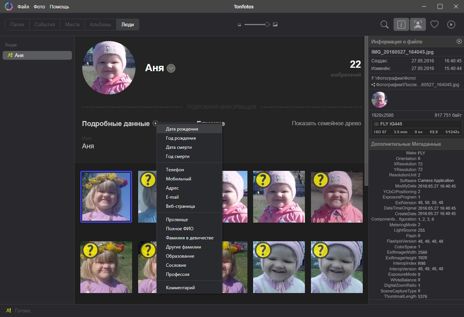This screenshot has height=317, width=464.
Task: Open the Файл menu
Action: pos(23,6)
